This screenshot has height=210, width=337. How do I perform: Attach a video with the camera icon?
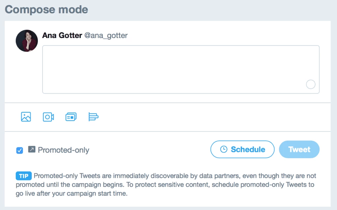(48, 117)
